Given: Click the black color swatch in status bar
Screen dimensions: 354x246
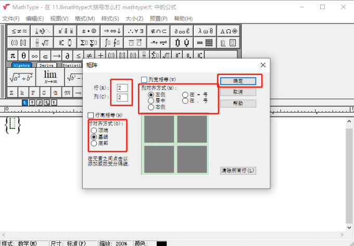Looking at the screenshot, I should pos(161,244).
